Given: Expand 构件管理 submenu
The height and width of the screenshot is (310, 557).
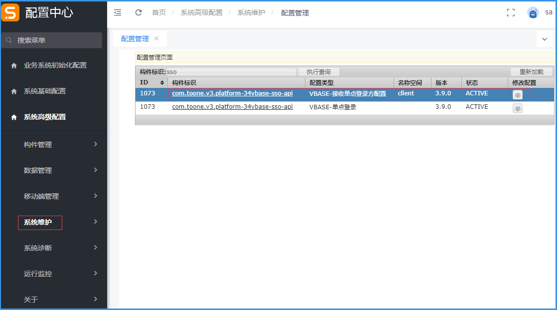Looking at the screenshot, I should tap(95, 145).
